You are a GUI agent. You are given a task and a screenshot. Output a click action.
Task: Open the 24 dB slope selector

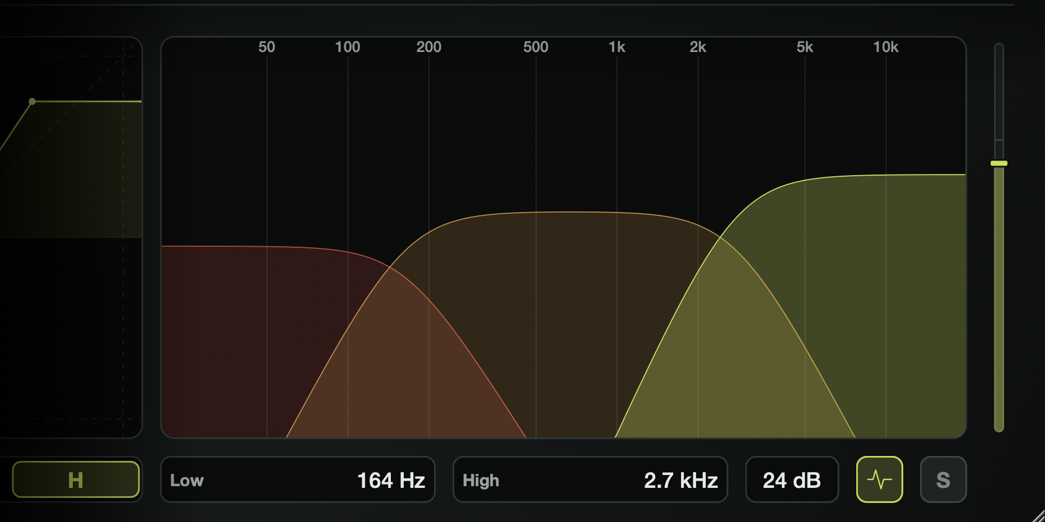click(x=792, y=479)
